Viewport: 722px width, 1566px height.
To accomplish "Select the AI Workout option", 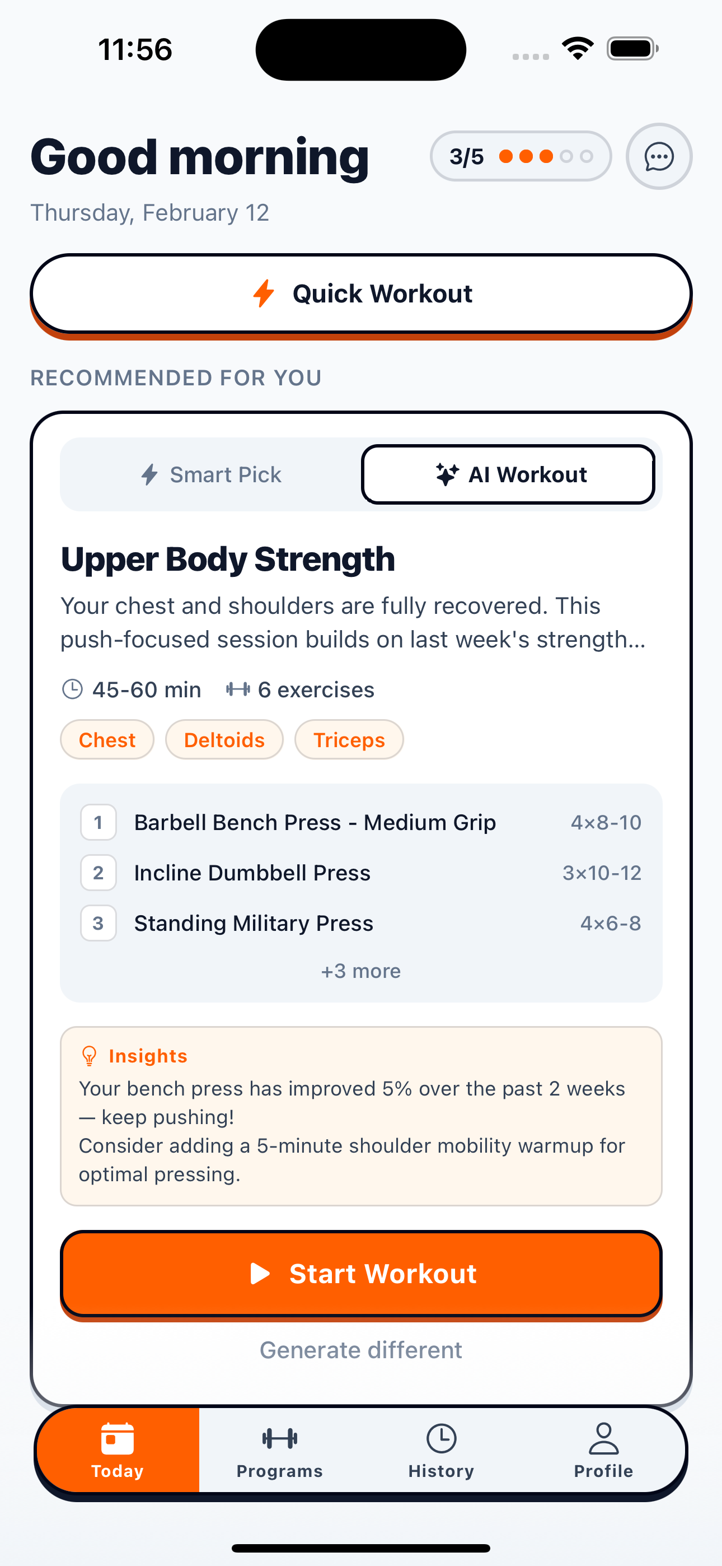I will [x=508, y=475].
